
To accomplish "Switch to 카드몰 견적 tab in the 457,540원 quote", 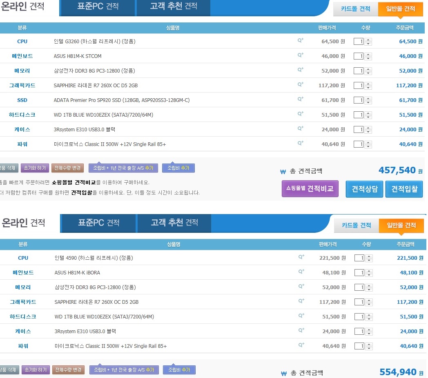I will 355,9.
